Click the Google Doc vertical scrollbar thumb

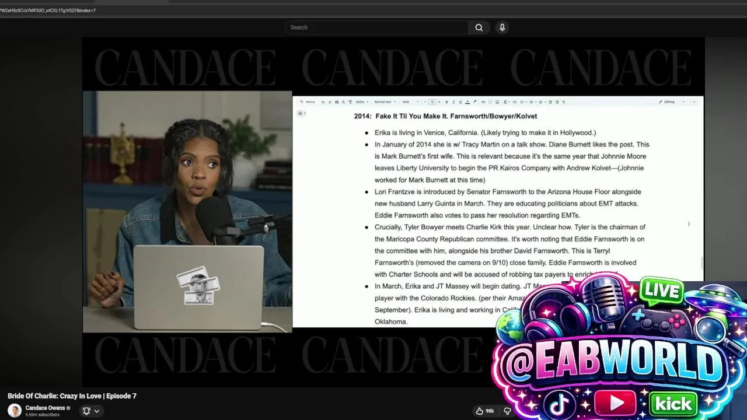point(701,262)
